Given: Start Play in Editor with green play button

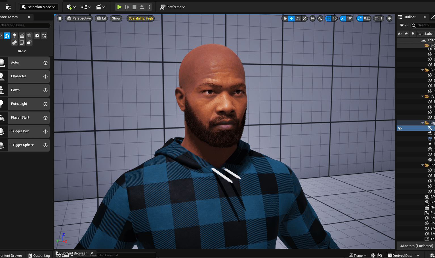Looking at the screenshot, I should pyautogui.click(x=119, y=7).
